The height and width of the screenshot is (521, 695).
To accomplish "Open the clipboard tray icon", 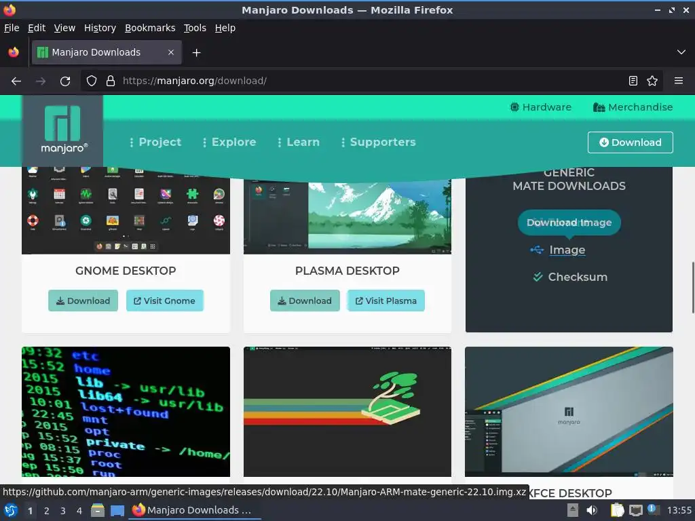I will (617, 510).
